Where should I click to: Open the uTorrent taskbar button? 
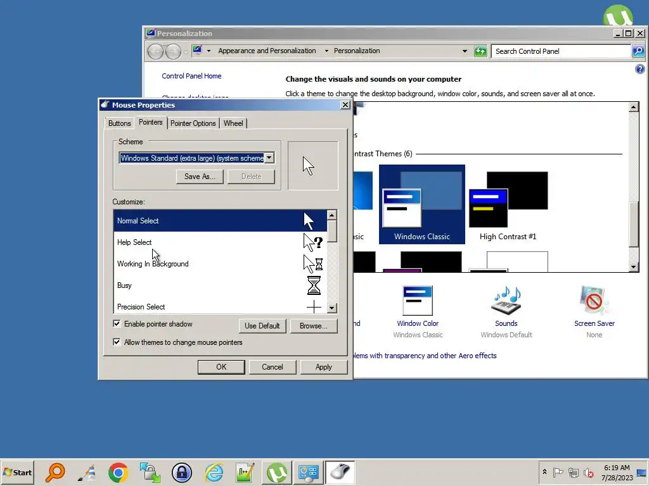[x=277, y=472]
